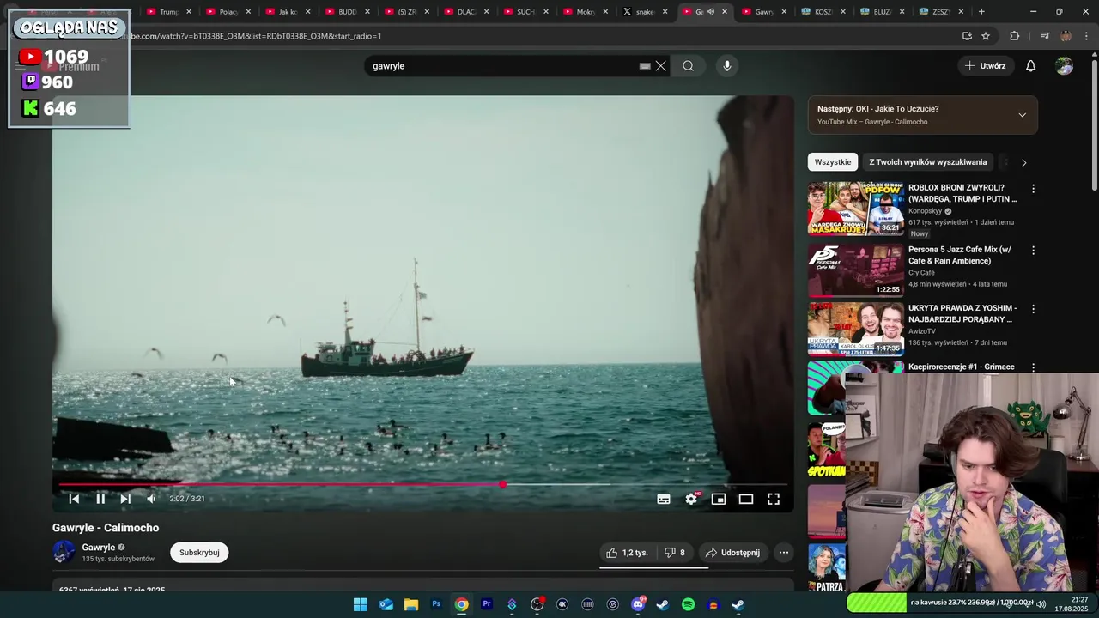Skip to previous video in playlist
The width and height of the screenshot is (1099, 618).
[74, 499]
